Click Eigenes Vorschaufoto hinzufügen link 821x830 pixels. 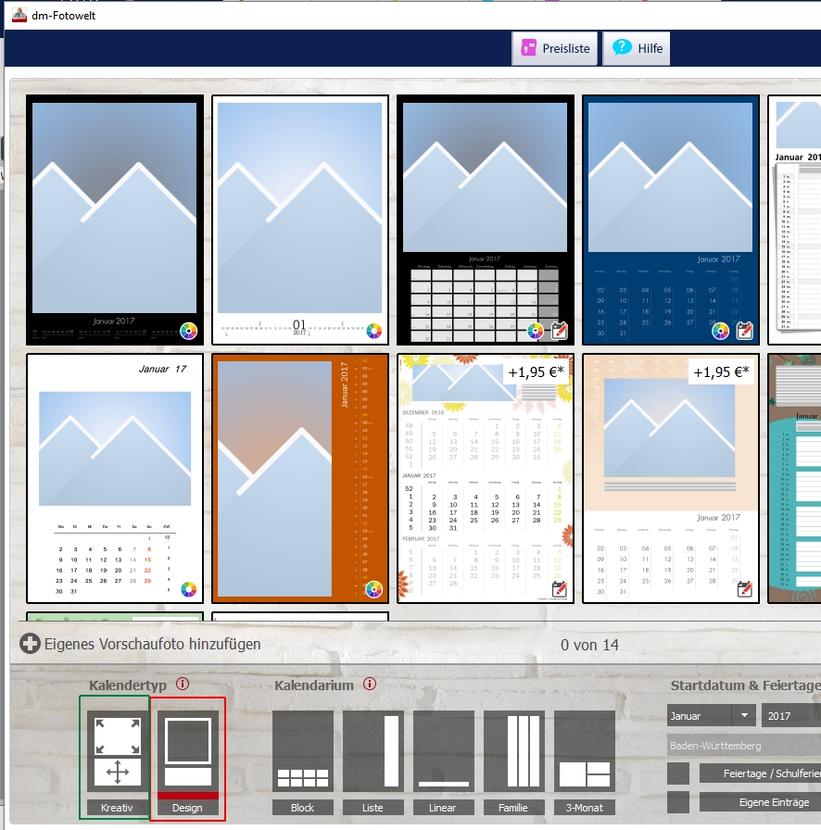point(153,644)
